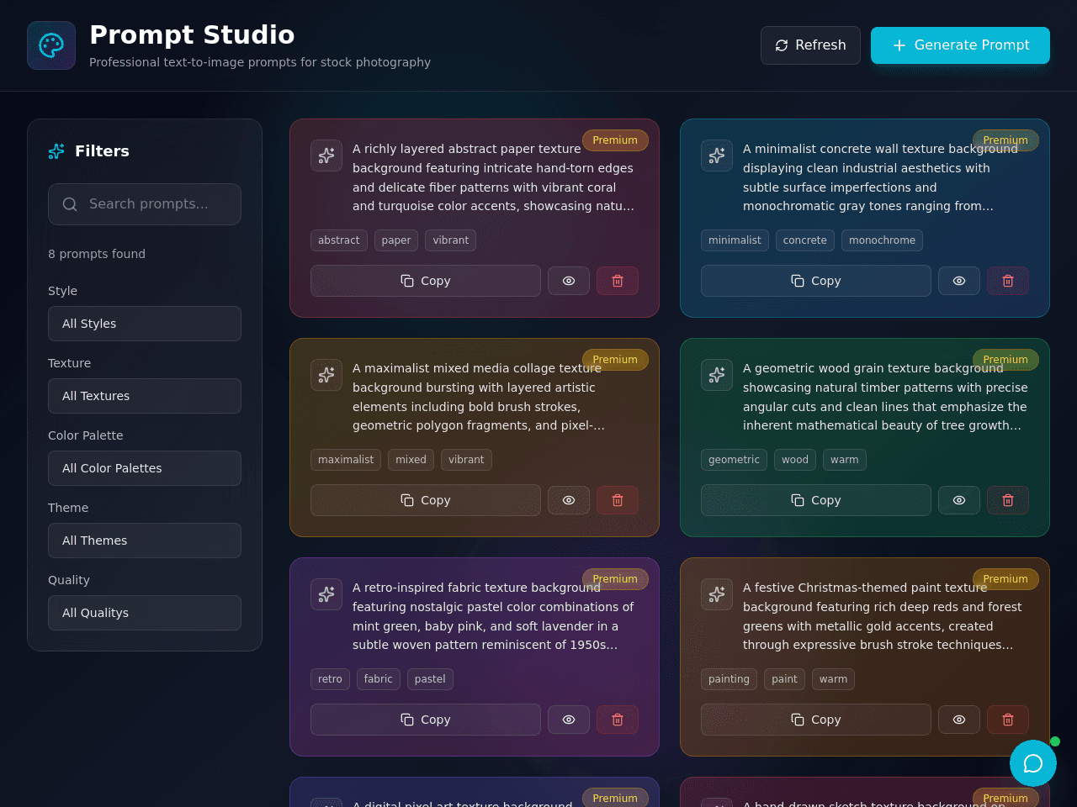The image size is (1077, 807).
Task: Click the sparkle icon on wood grain card
Action: [717, 375]
